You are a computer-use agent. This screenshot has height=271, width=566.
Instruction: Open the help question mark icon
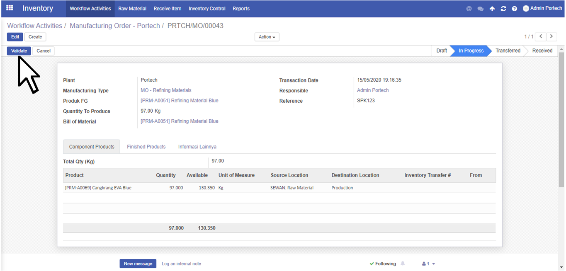pos(514,9)
